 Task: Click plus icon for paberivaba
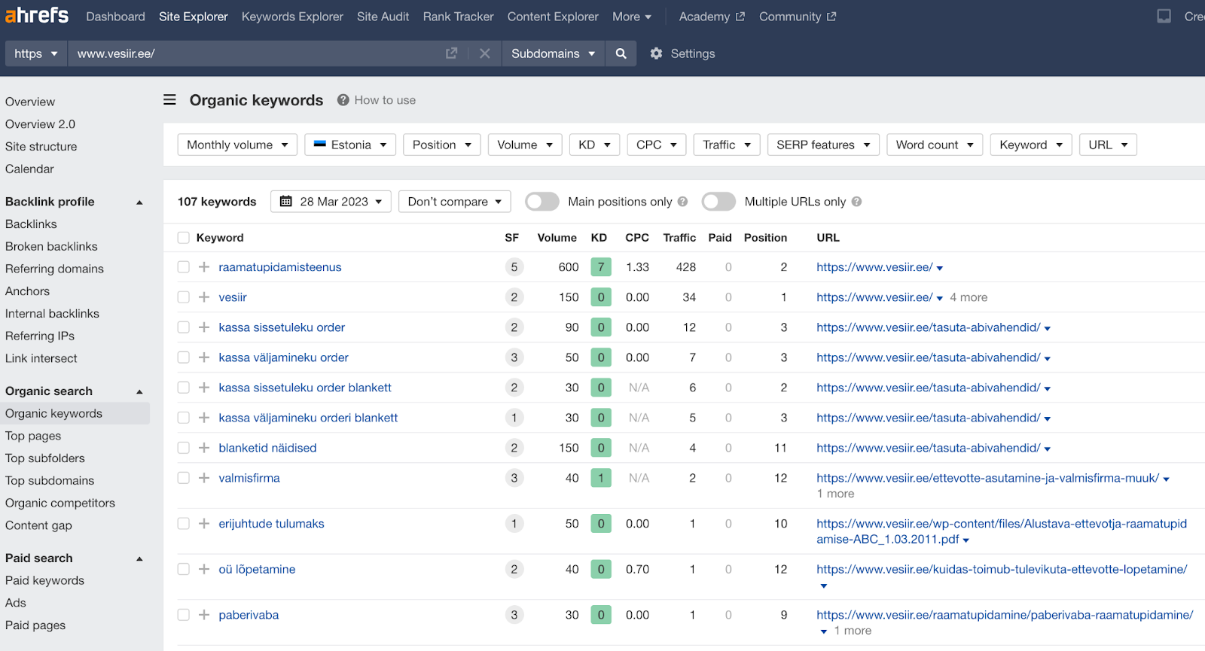click(x=204, y=615)
